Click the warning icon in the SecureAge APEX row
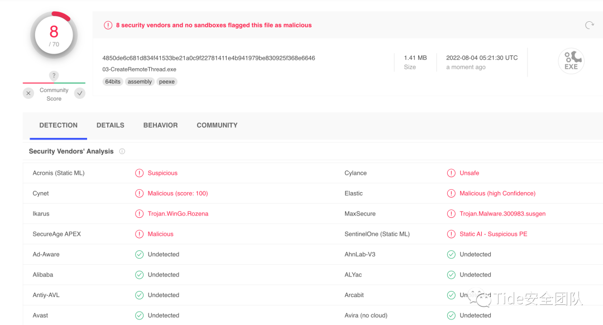The width and height of the screenshot is (603, 325). tap(139, 234)
